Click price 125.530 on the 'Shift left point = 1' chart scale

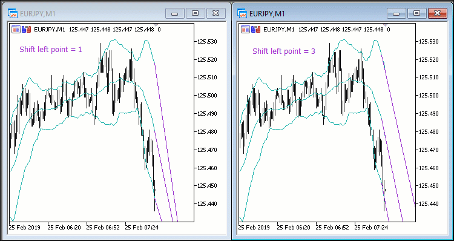tap(207, 42)
